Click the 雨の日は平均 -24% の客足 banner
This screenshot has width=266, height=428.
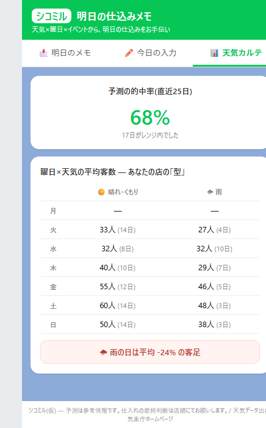[150, 352]
